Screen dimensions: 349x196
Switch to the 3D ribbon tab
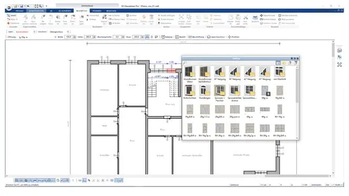tap(51, 11)
